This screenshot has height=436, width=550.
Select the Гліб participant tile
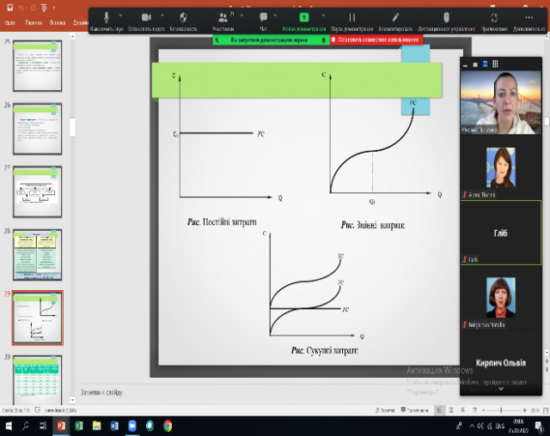500,233
